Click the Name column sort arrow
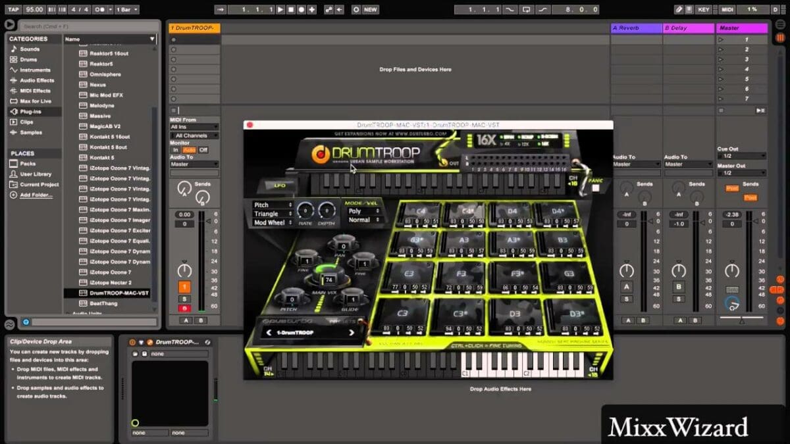The width and height of the screenshot is (790, 444). pyautogui.click(x=153, y=39)
